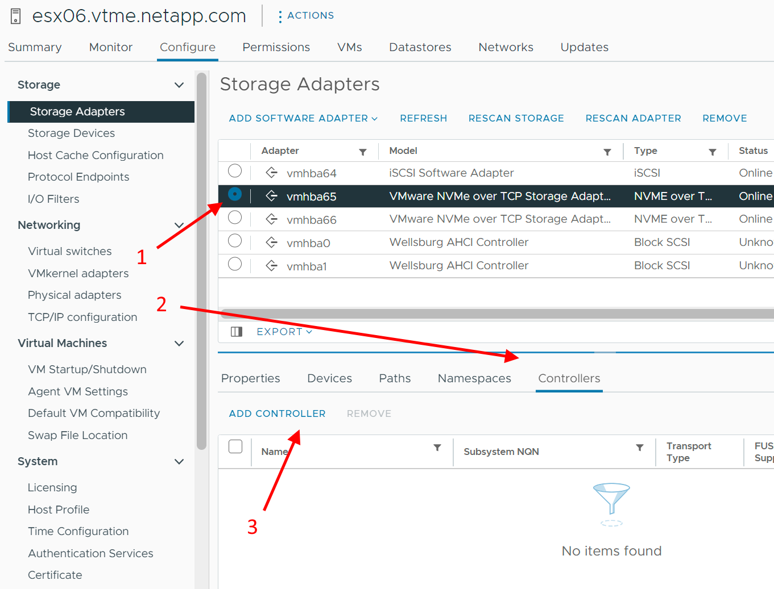Click the adapter icon next to vmhba64
The width and height of the screenshot is (774, 589).
tap(272, 173)
